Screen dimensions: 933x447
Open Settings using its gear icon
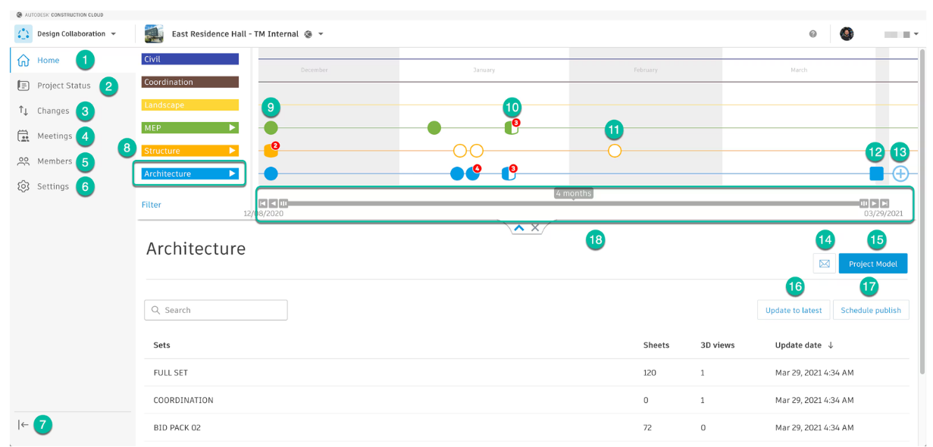23,186
